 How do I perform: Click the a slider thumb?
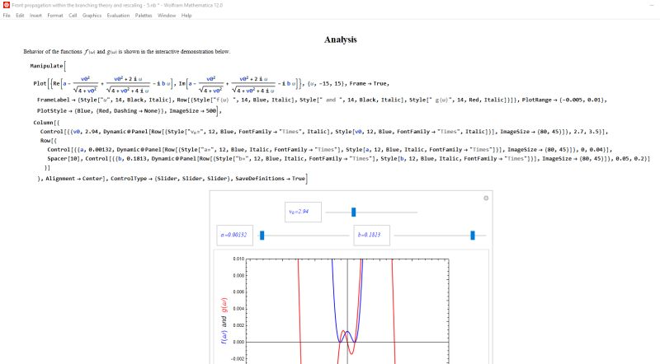tap(262, 236)
